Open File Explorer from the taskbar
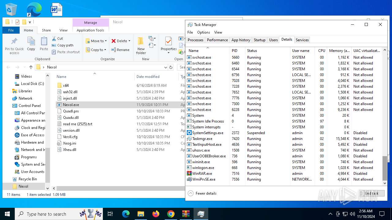Image resolution: width=392 pixels, height=220 pixels. click(141, 214)
